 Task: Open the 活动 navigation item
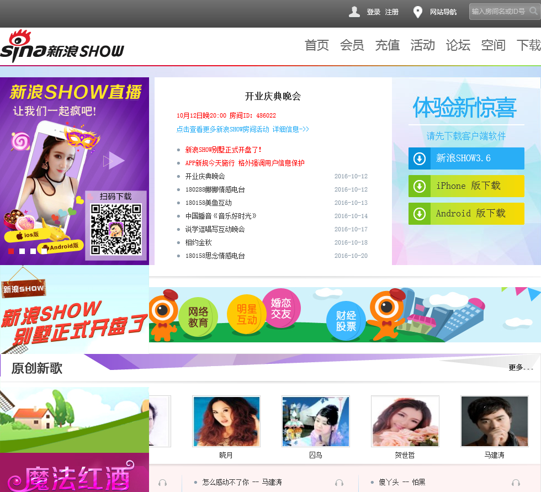423,45
